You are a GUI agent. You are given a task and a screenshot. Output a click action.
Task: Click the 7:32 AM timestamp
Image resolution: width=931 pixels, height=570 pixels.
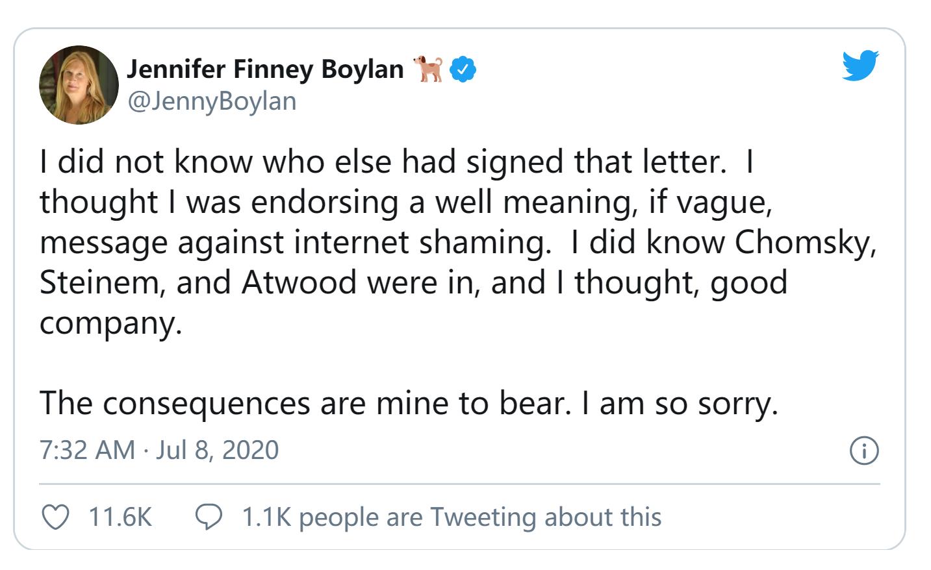click(x=87, y=450)
